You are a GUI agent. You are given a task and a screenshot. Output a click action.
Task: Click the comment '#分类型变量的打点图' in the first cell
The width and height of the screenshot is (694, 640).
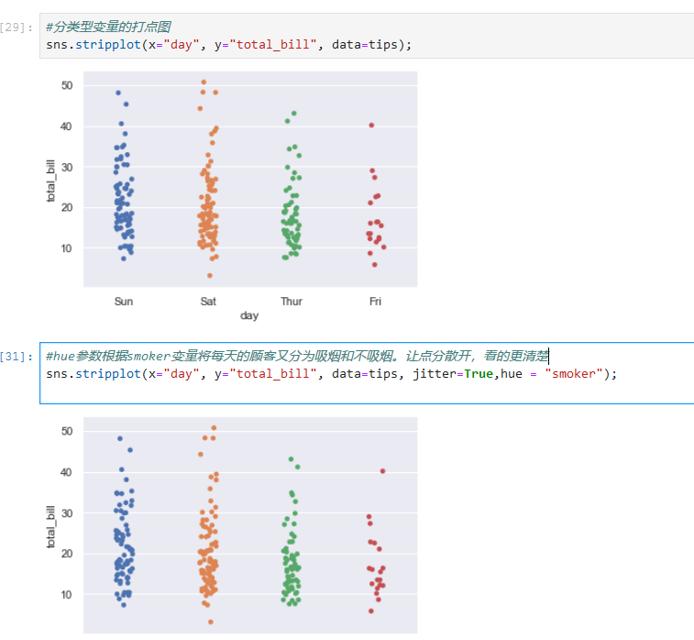[x=108, y=27]
